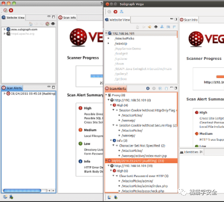The width and height of the screenshot is (224, 202).
Task: Click the blue round icon in the Scan Alerts panel header
Action: [x=148, y=89]
